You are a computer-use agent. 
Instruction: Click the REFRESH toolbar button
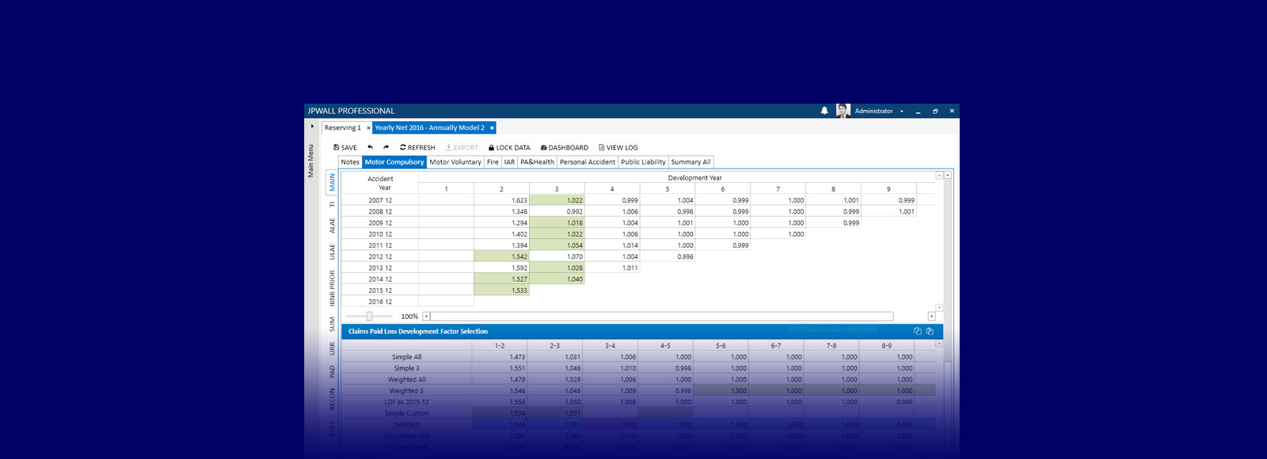pyautogui.click(x=417, y=147)
